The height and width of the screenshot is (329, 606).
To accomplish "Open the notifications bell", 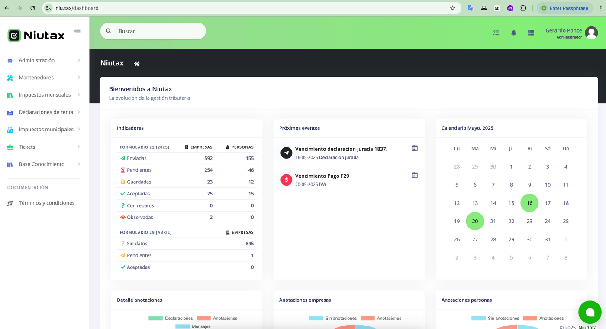I will tap(513, 33).
